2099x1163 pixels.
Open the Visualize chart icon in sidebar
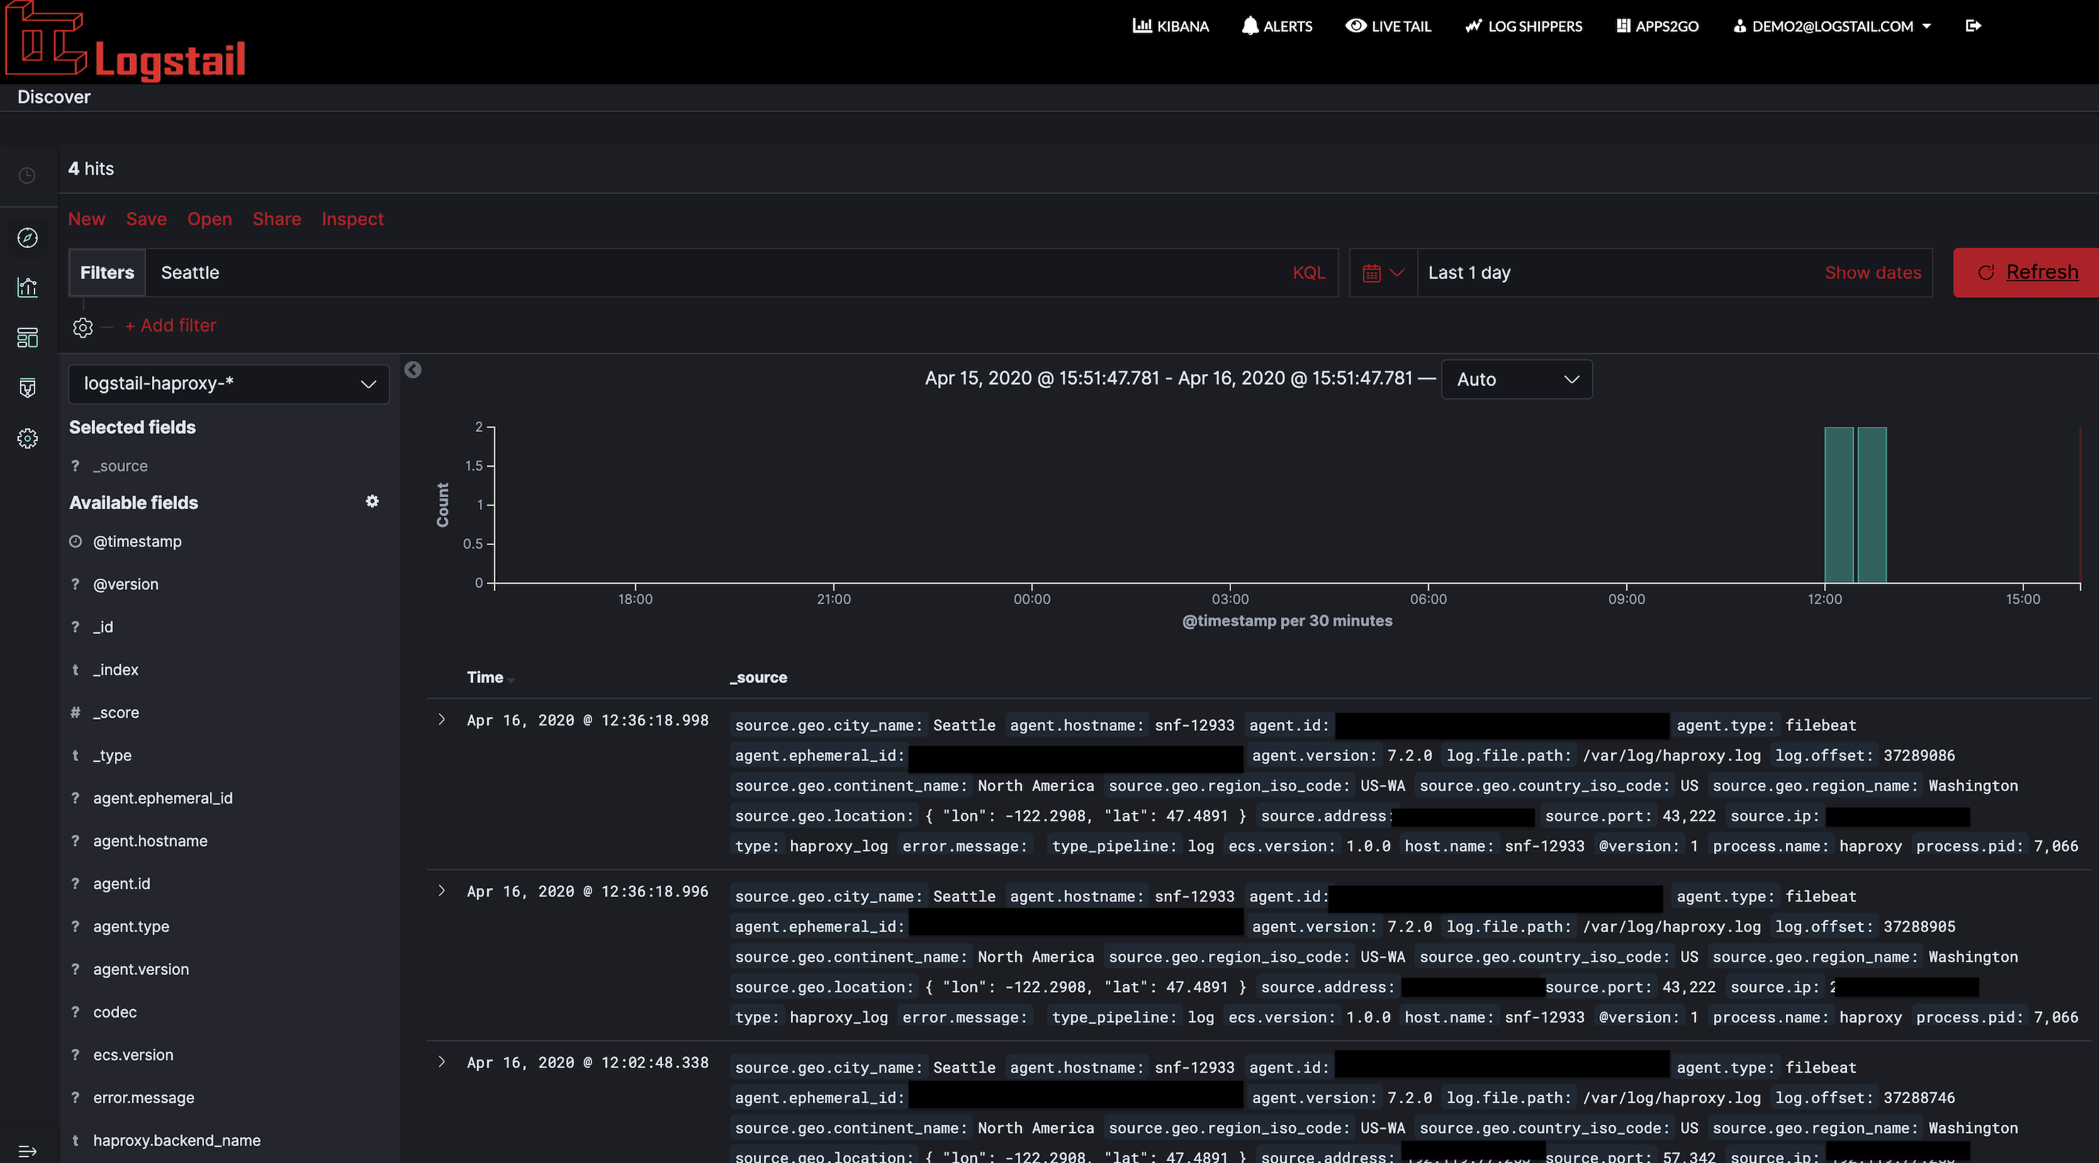tap(28, 287)
